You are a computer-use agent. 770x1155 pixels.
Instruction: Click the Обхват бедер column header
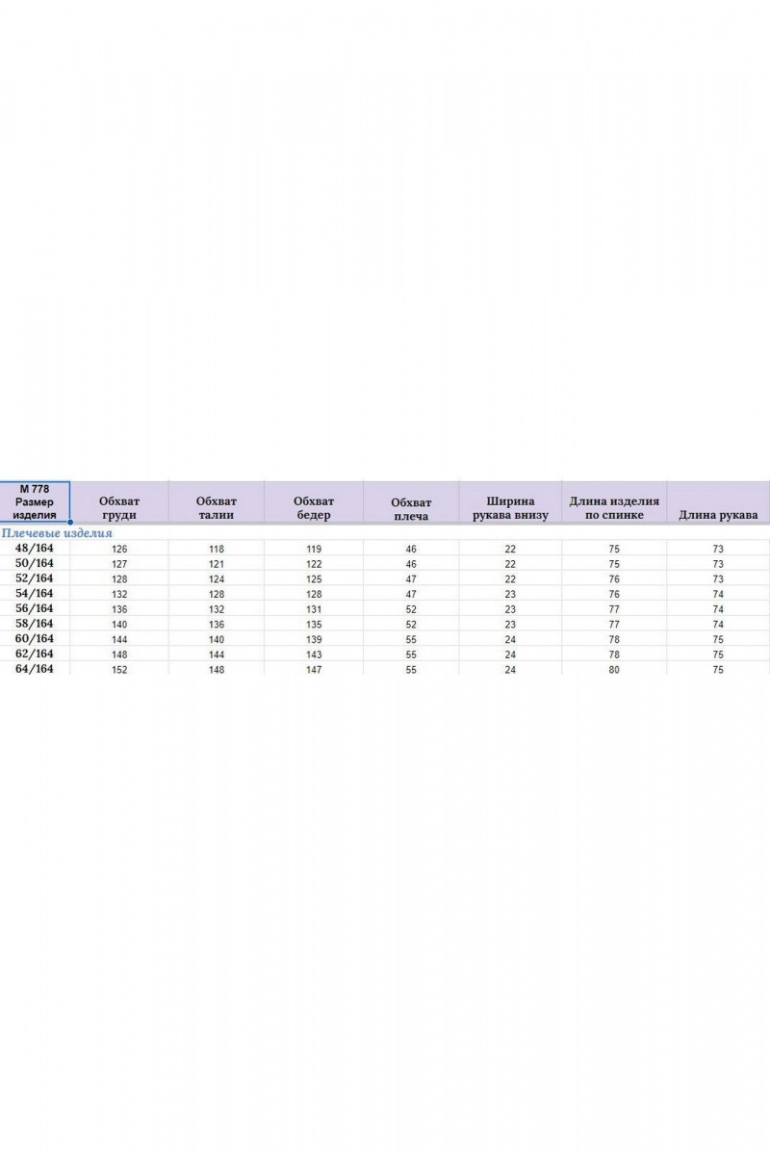[x=314, y=508]
